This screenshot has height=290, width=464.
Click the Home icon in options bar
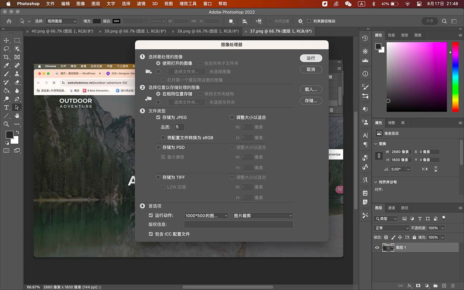point(9,21)
